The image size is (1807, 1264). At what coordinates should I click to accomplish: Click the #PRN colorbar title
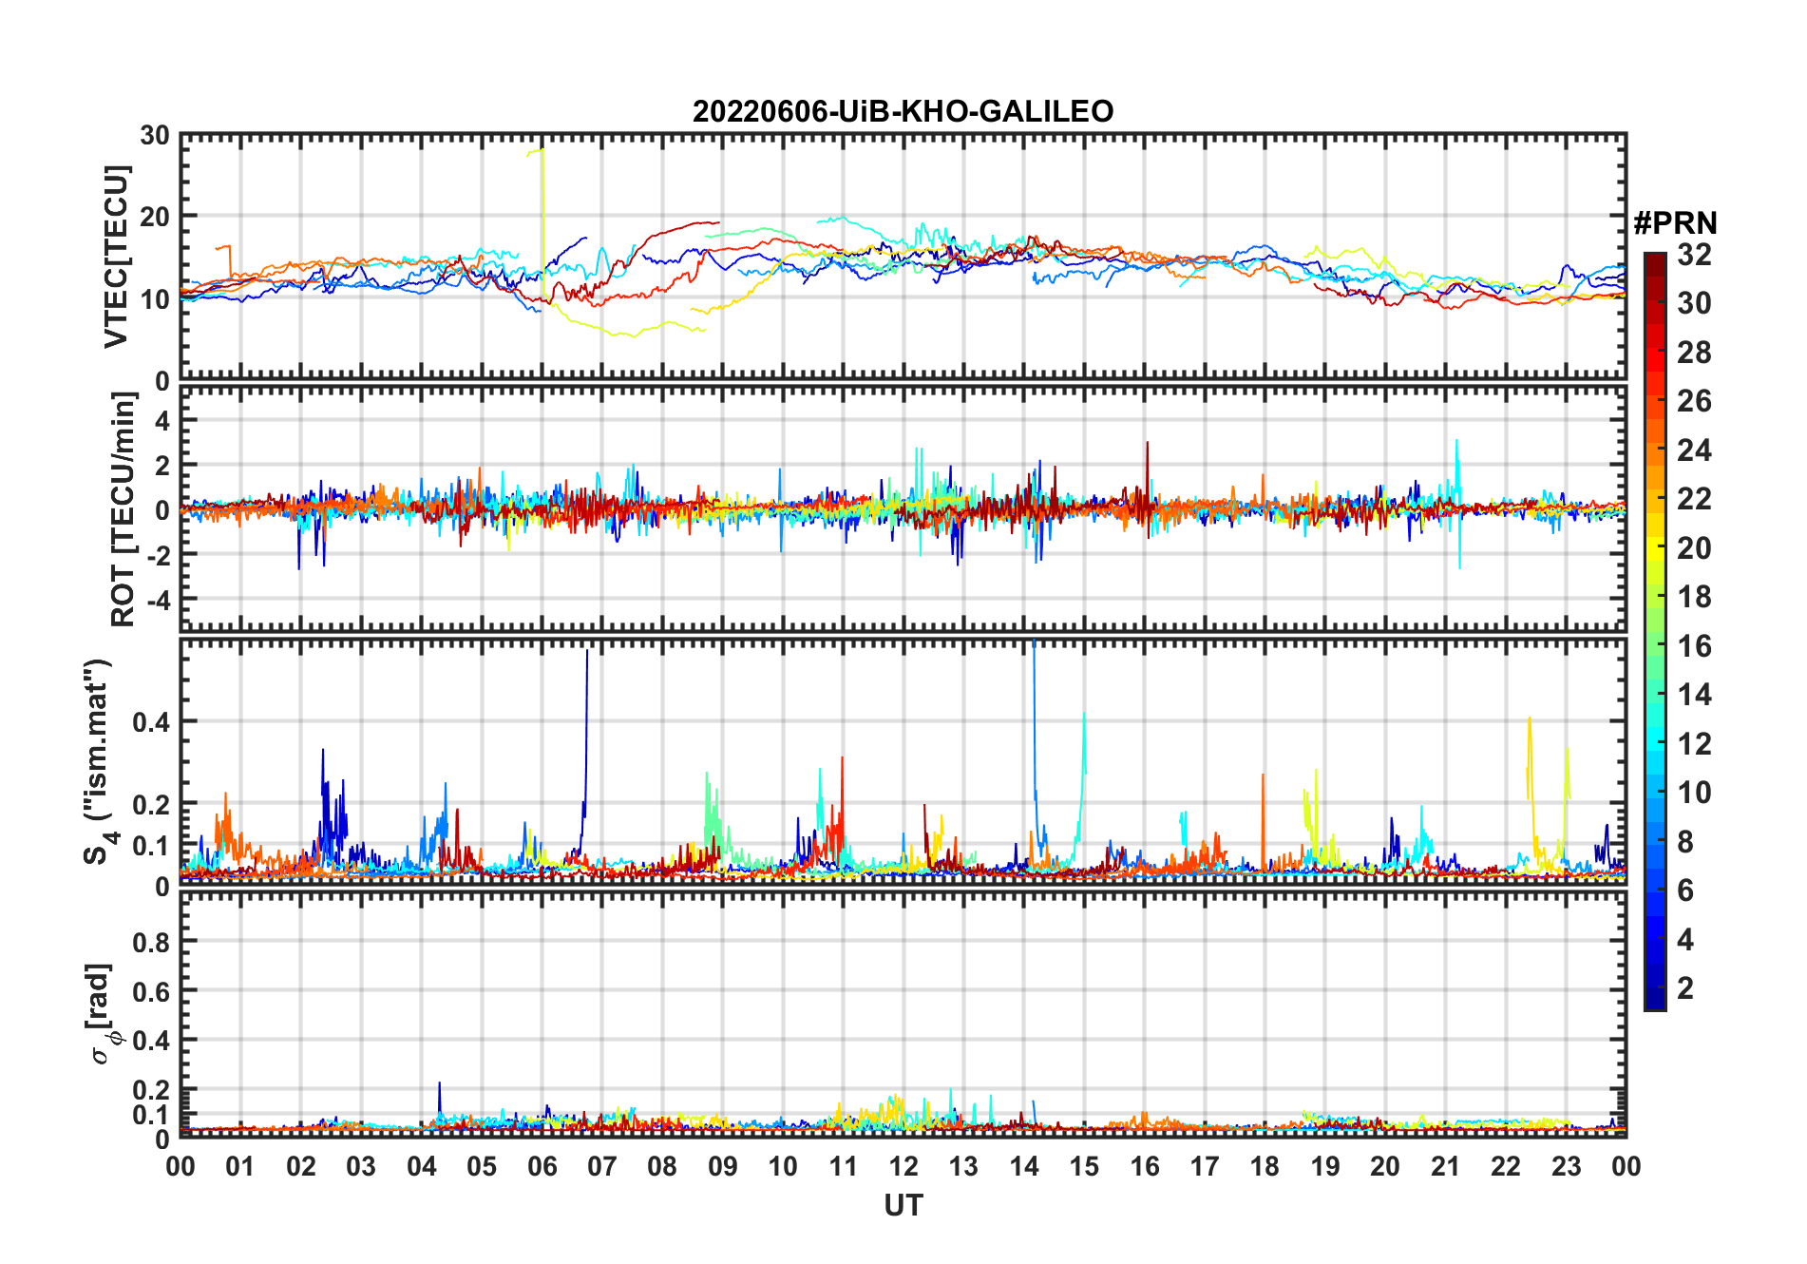coord(1675,223)
